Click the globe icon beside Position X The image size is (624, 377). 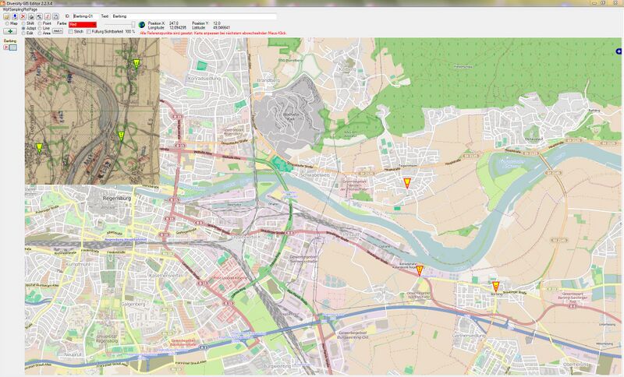[x=142, y=25]
